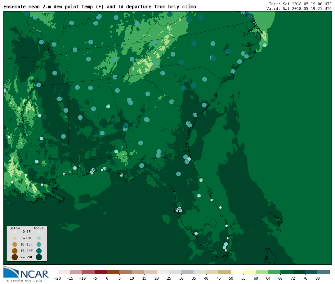Pick the above-80 slate teal colorbar swatch
The height and width of the screenshot is (284, 335).
[324, 272]
